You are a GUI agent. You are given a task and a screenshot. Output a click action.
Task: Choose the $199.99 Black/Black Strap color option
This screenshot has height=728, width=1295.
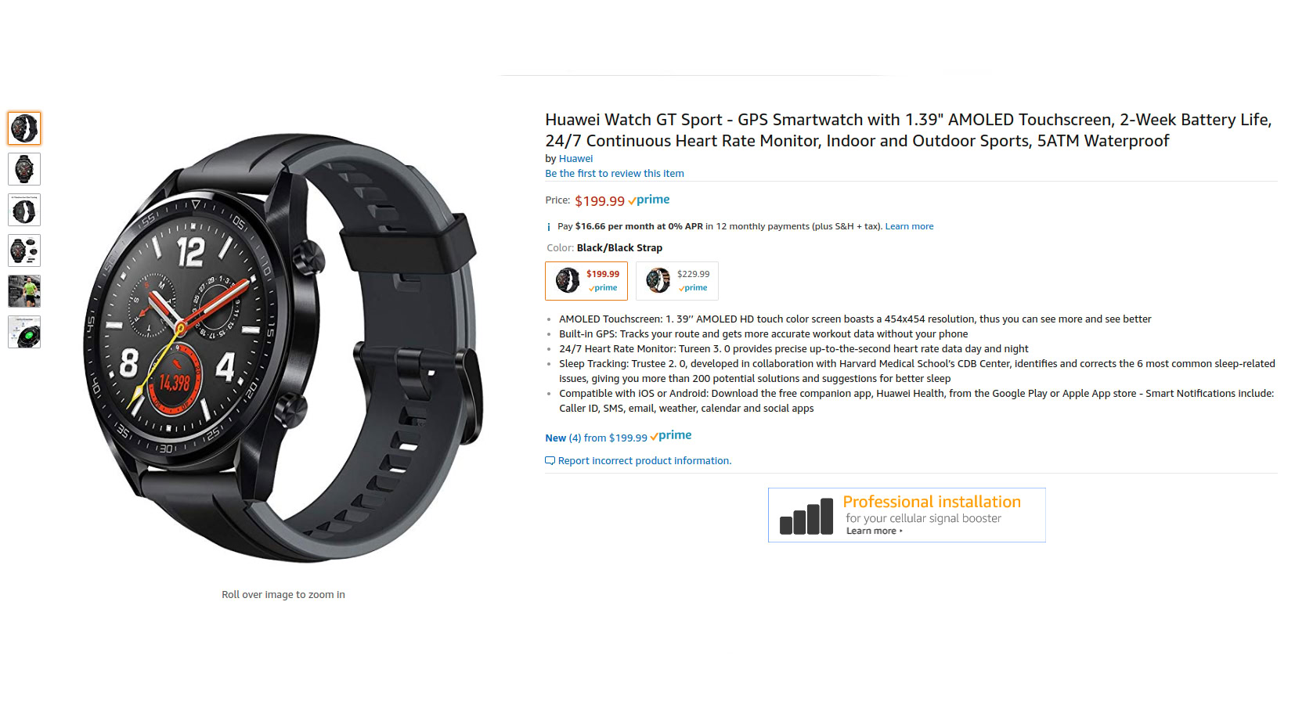586,281
